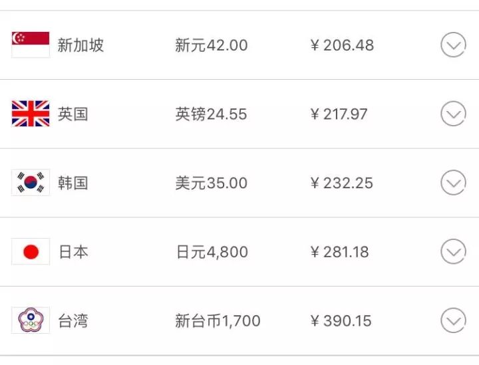Select the 新加坡 country name
Screen dimensions: 479x365
coord(80,45)
